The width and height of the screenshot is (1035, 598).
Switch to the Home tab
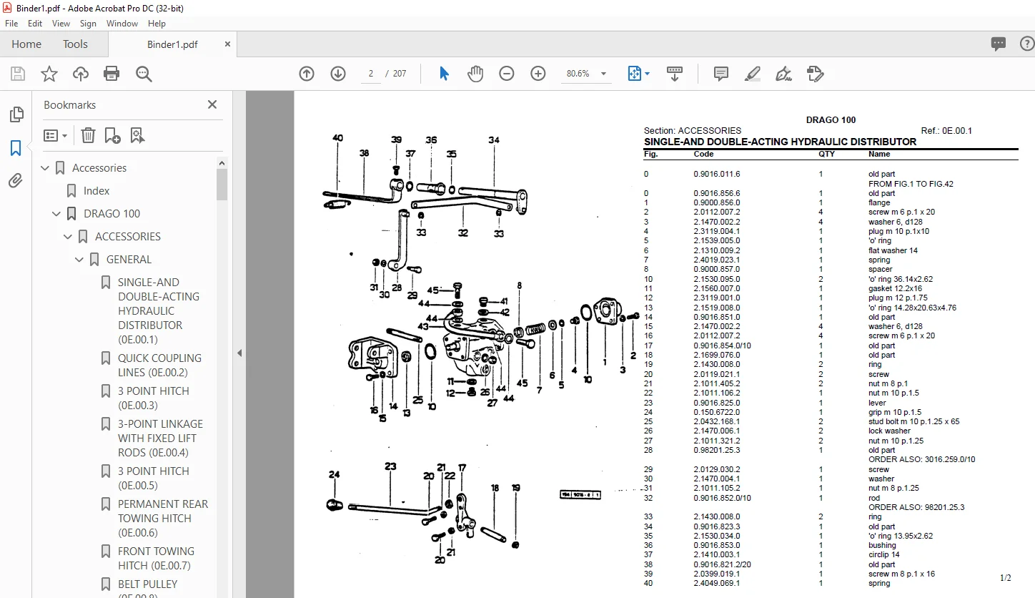[x=26, y=44]
